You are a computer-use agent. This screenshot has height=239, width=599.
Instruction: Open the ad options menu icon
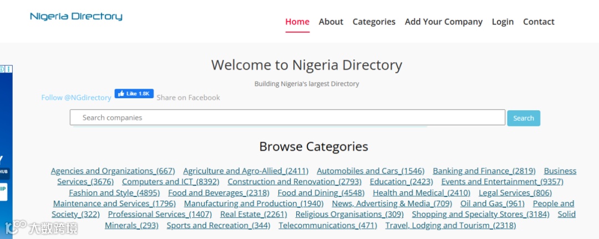point(9,69)
